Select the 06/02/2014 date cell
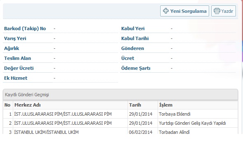The height and width of the screenshot is (164, 243). pos(143,131)
